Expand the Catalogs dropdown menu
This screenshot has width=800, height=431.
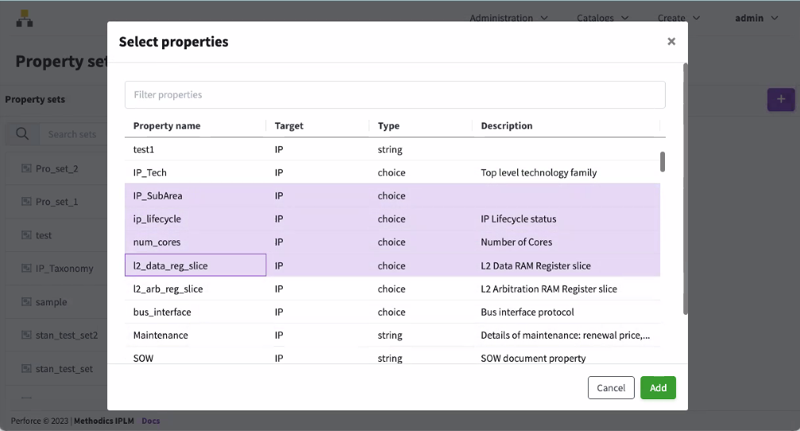602,17
